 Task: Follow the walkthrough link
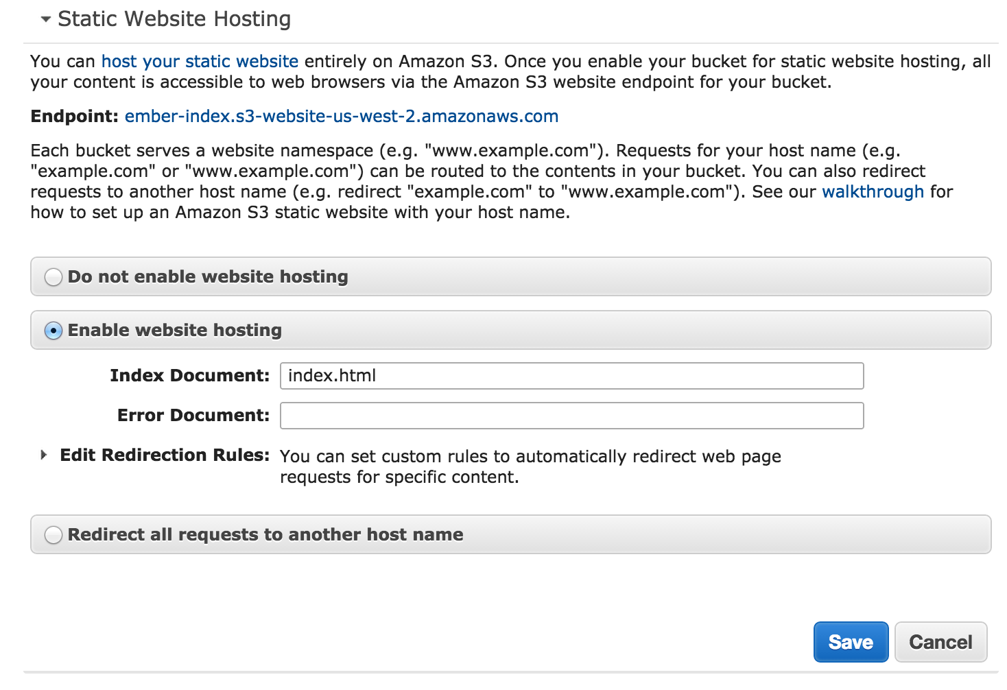coord(873,192)
